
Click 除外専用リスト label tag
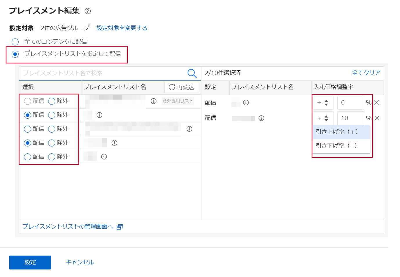point(178,101)
